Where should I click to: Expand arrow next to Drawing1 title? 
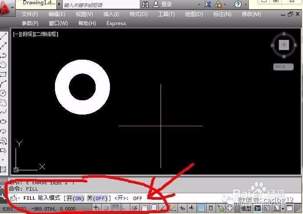pyautogui.click(x=59, y=4)
